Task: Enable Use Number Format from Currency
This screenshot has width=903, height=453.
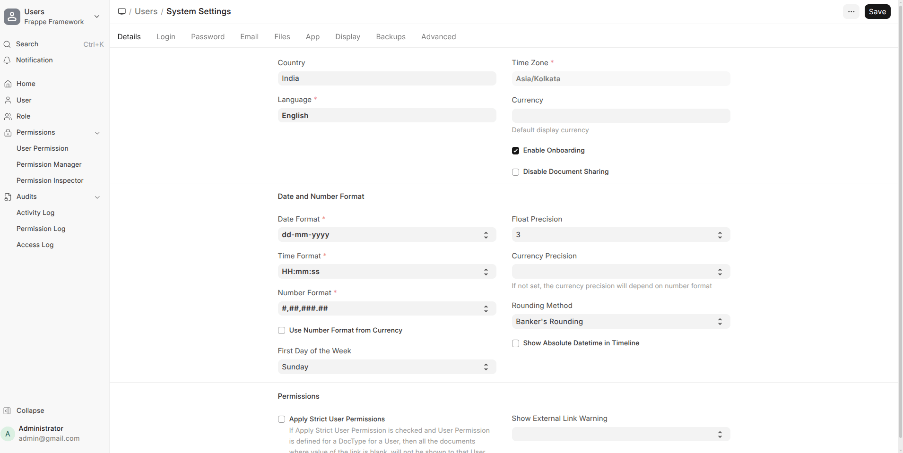Action: tap(281, 331)
